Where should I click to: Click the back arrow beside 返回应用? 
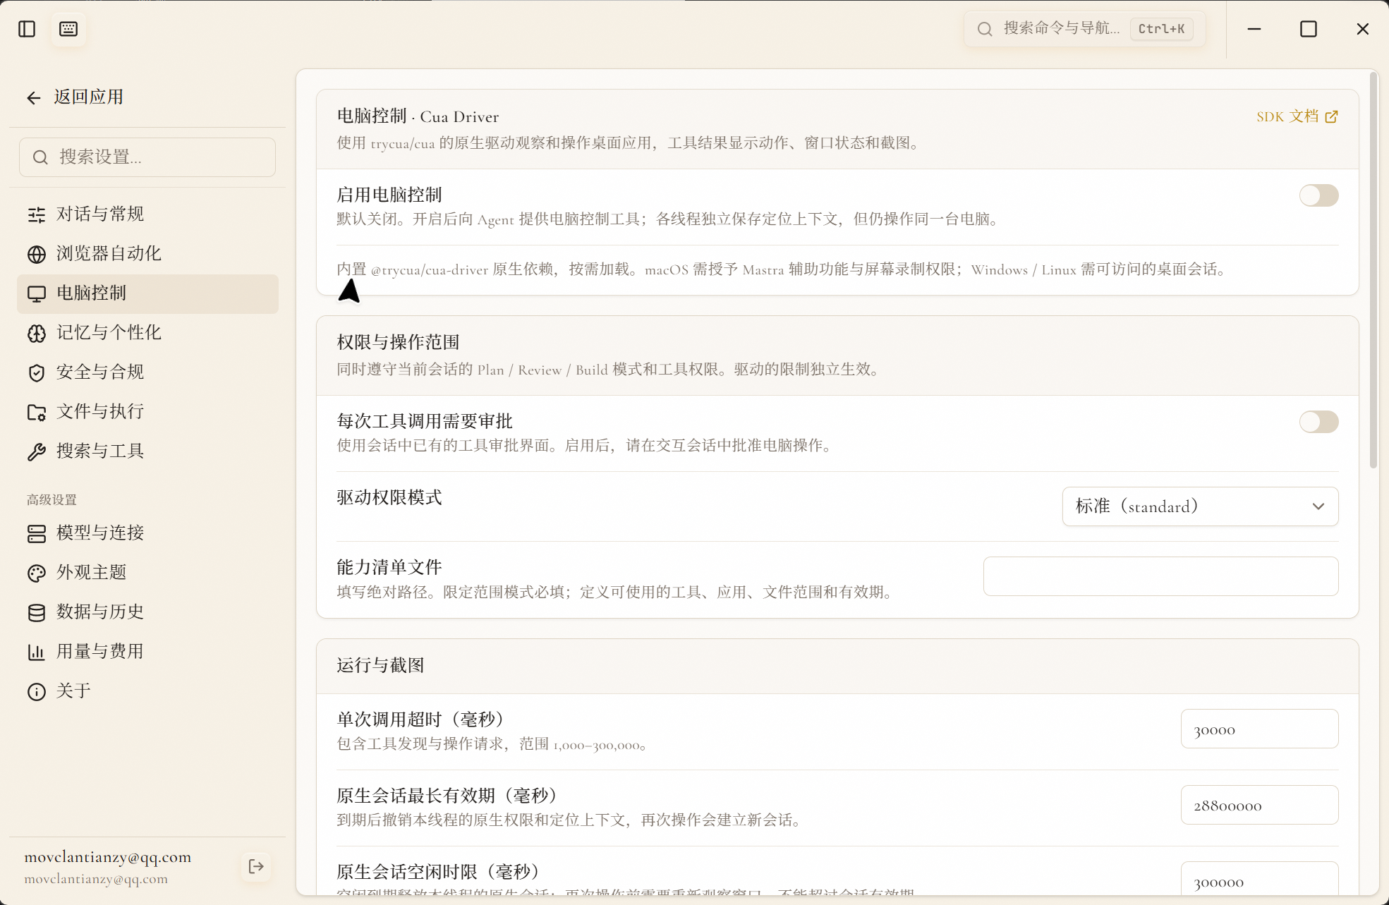33,97
